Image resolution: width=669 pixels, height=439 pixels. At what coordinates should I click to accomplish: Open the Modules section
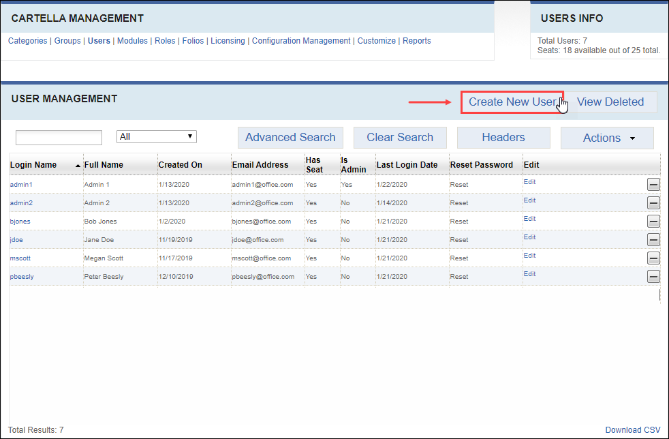[132, 41]
